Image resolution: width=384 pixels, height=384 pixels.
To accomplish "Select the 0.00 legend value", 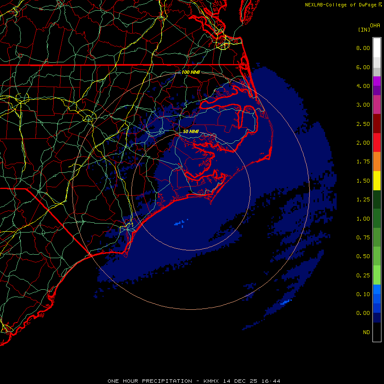I will tap(363, 313).
